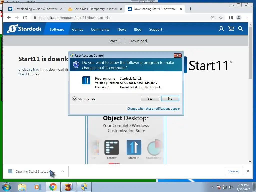Open Chrome profile menu
Image resolution: width=256 pixels, height=192 pixels.
[x=239, y=18]
